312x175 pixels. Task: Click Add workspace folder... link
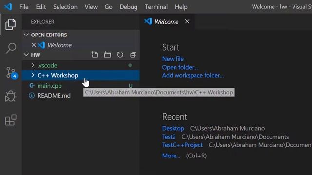tap(193, 76)
